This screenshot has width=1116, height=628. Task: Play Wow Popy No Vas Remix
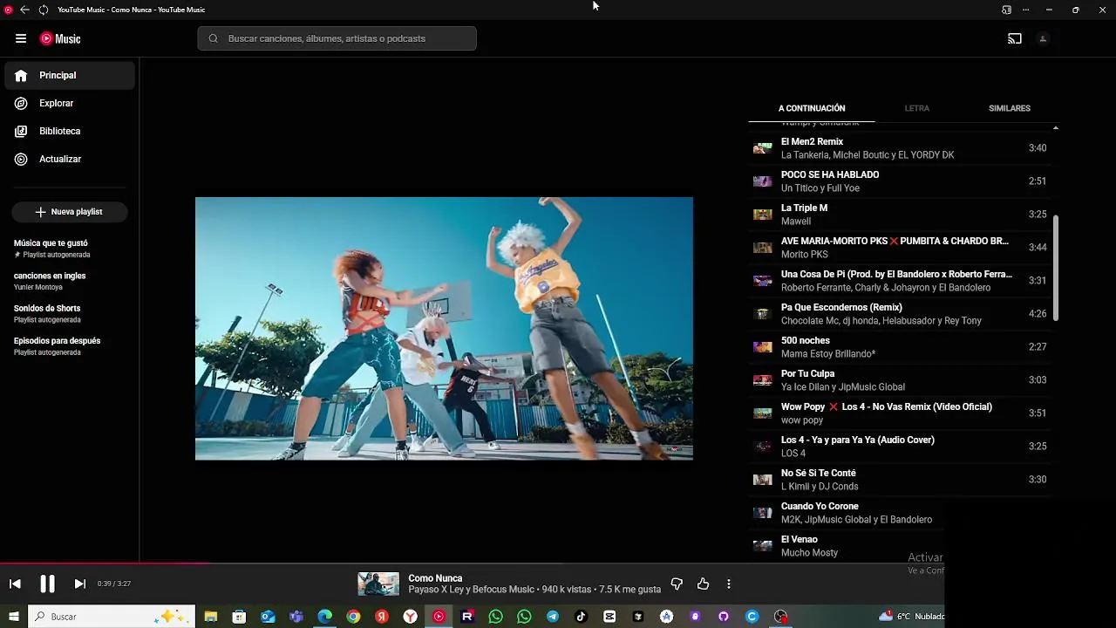click(x=901, y=413)
